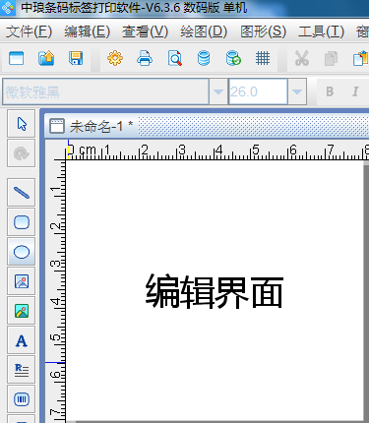Select the barcode drawing tool
This screenshot has width=369, height=423.
click(x=22, y=399)
